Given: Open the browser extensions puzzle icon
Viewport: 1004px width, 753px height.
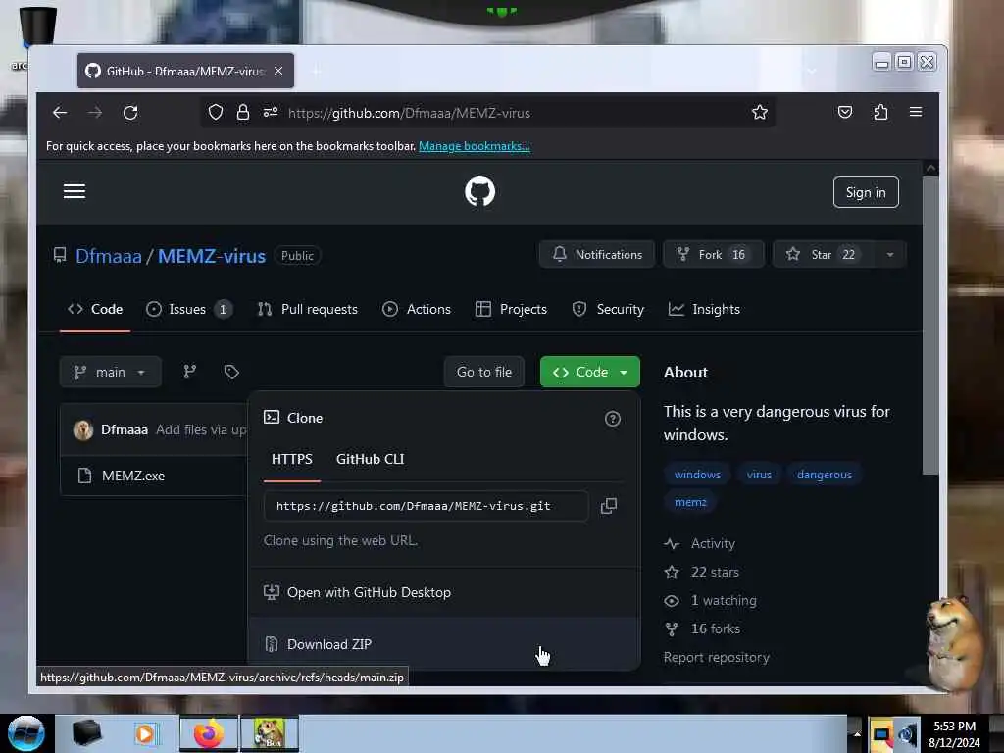Looking at the screenshot, I should click(880, 112).
